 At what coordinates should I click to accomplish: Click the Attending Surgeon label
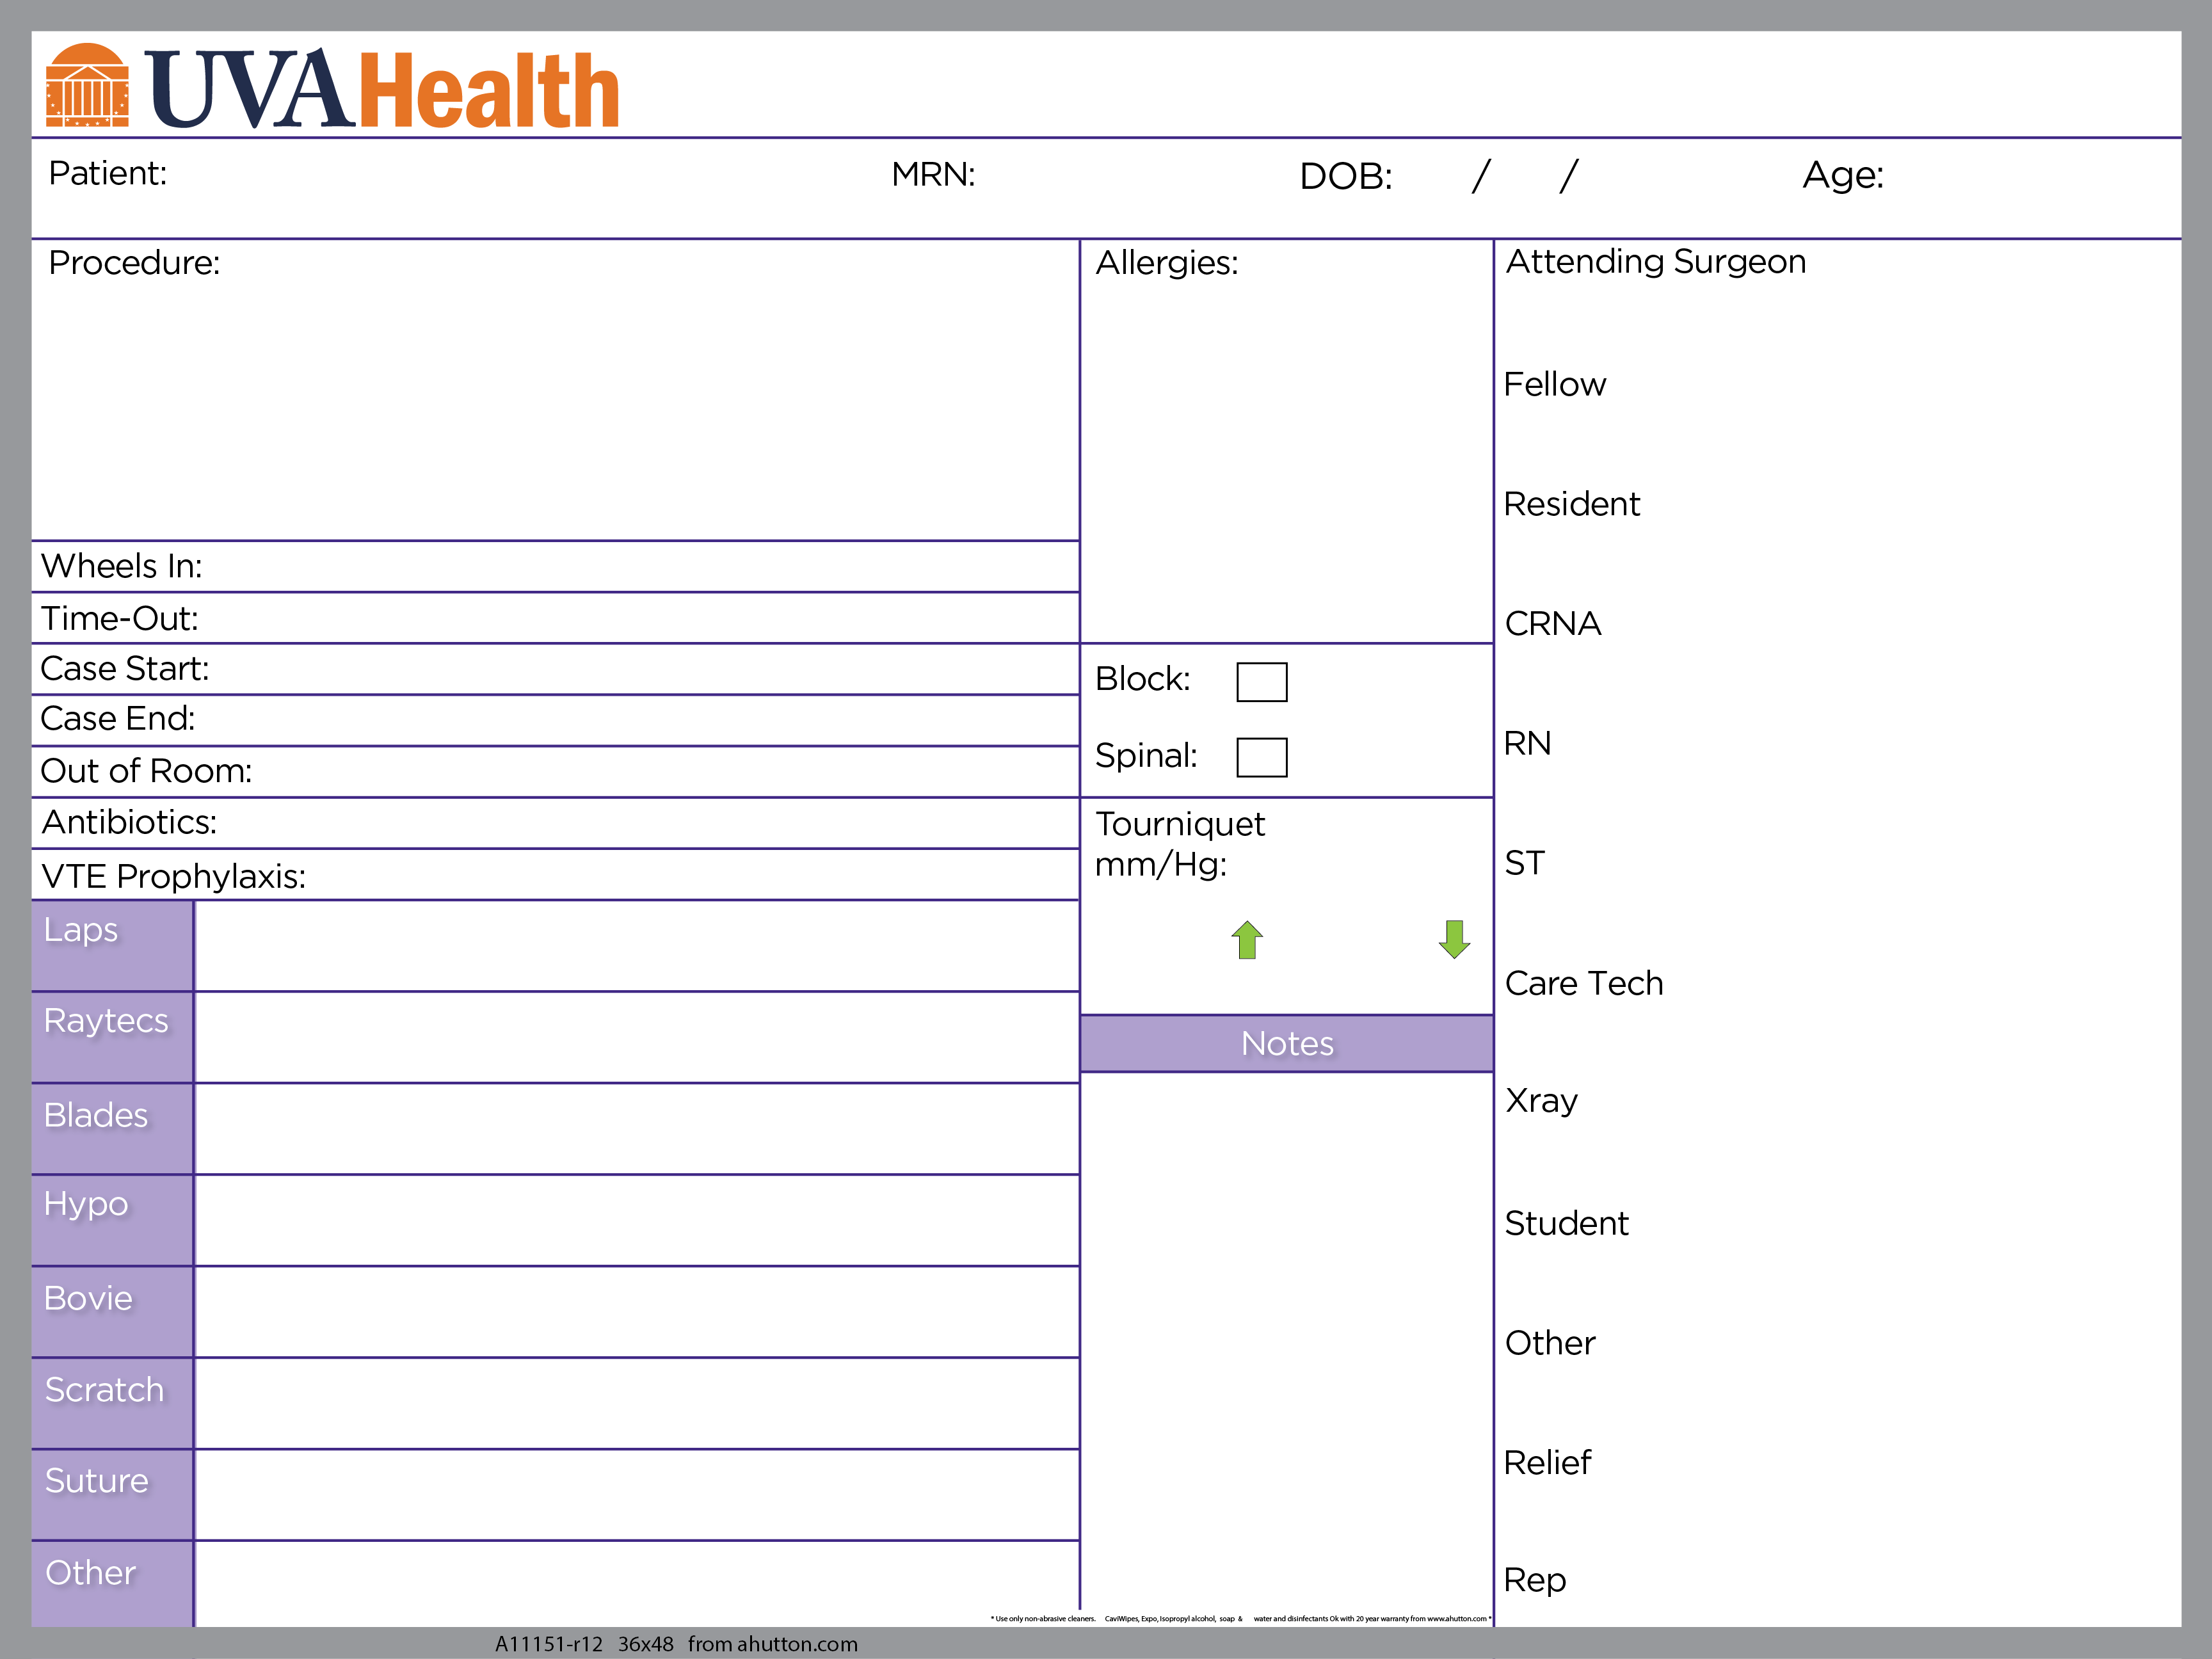click(x=1656, y=262)
